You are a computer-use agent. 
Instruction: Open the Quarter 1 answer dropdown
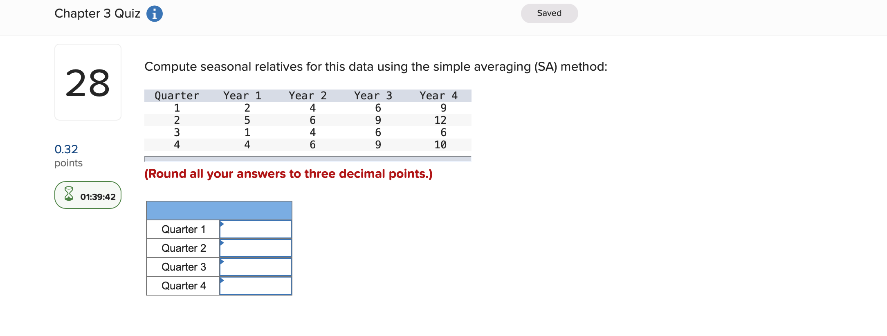pos(255,229)
